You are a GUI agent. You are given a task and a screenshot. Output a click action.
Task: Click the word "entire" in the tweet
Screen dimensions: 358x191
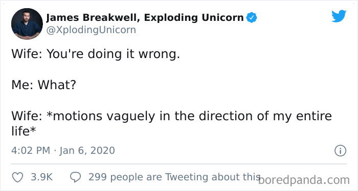coord(314,116)
